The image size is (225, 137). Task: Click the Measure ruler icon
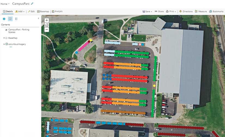(196, 11)
